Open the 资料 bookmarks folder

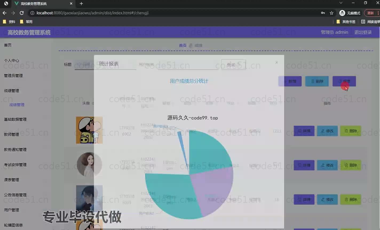tap(9, 22)
